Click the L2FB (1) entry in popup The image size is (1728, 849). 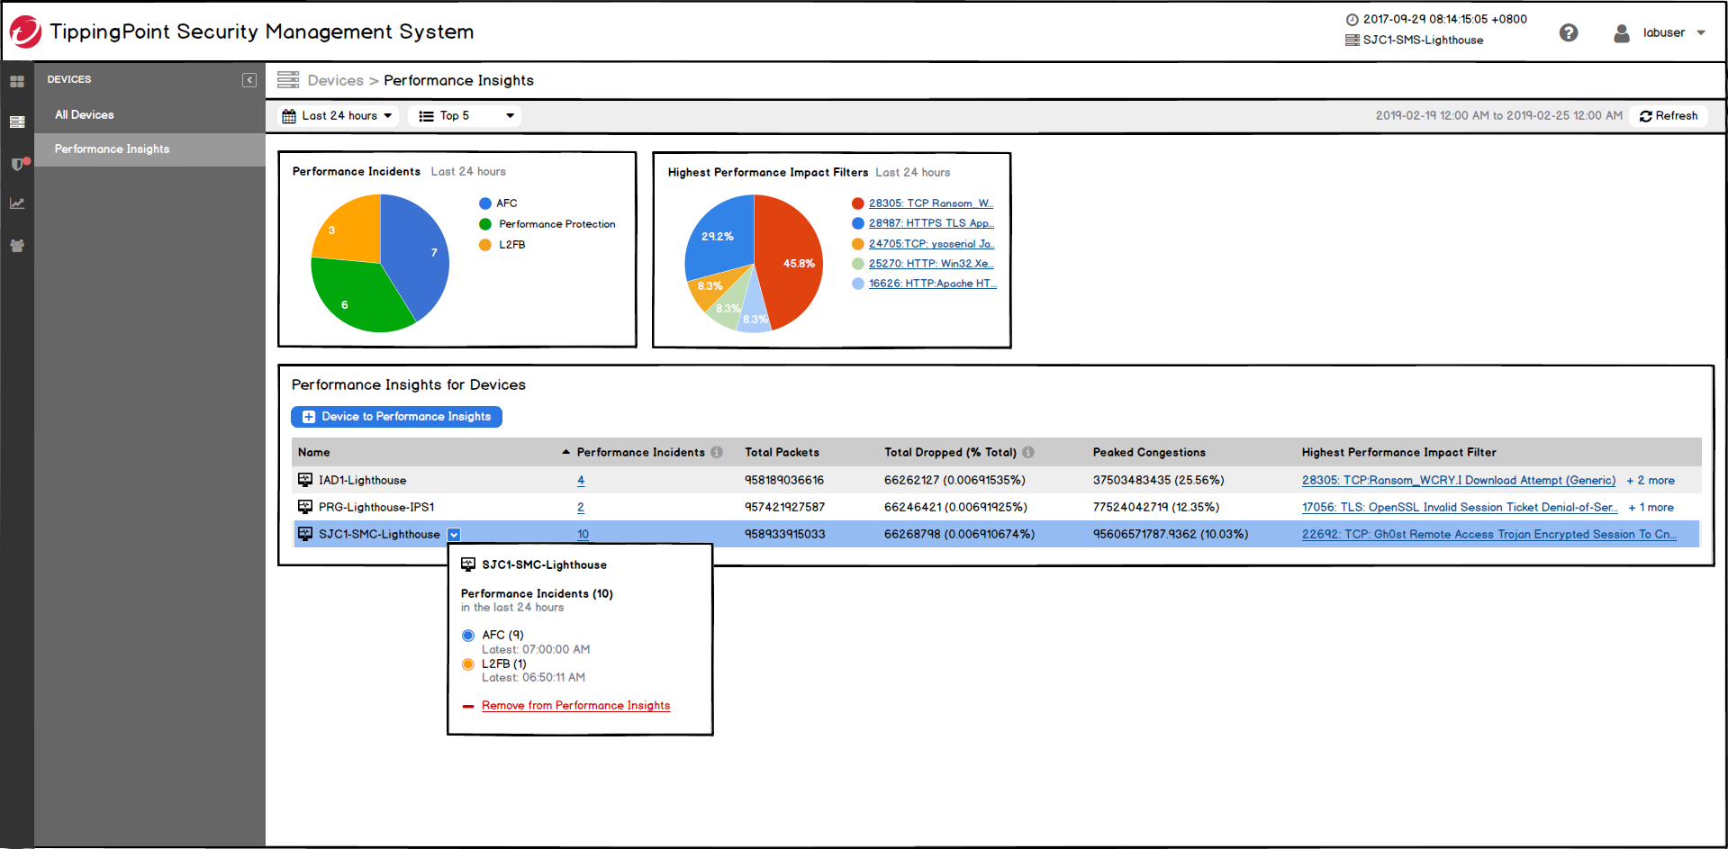(504, 664)
